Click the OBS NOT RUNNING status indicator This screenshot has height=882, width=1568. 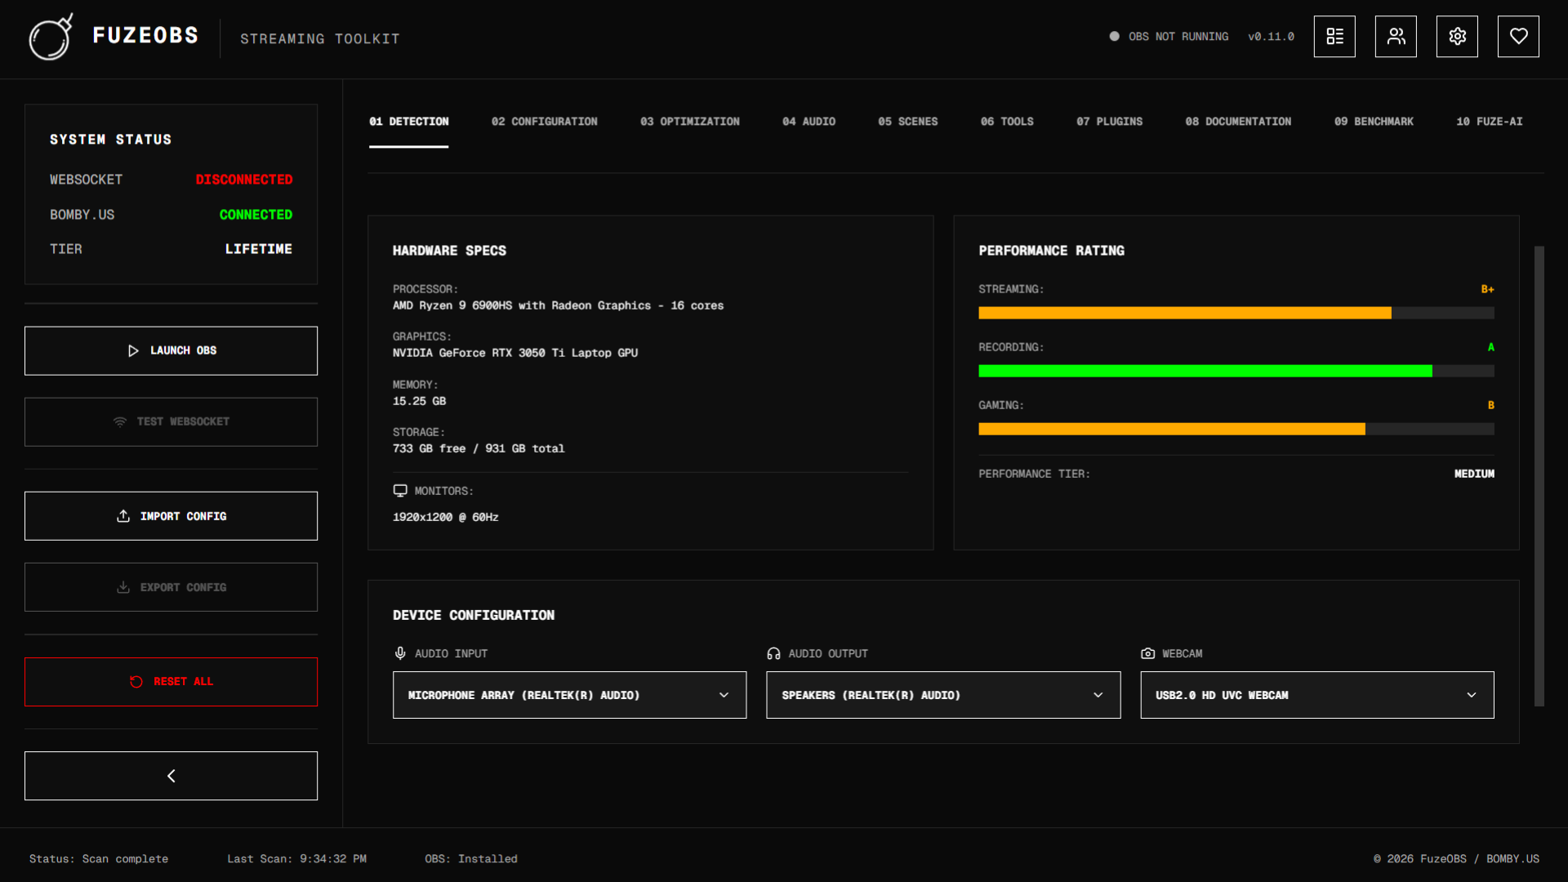click(1169, 36)
